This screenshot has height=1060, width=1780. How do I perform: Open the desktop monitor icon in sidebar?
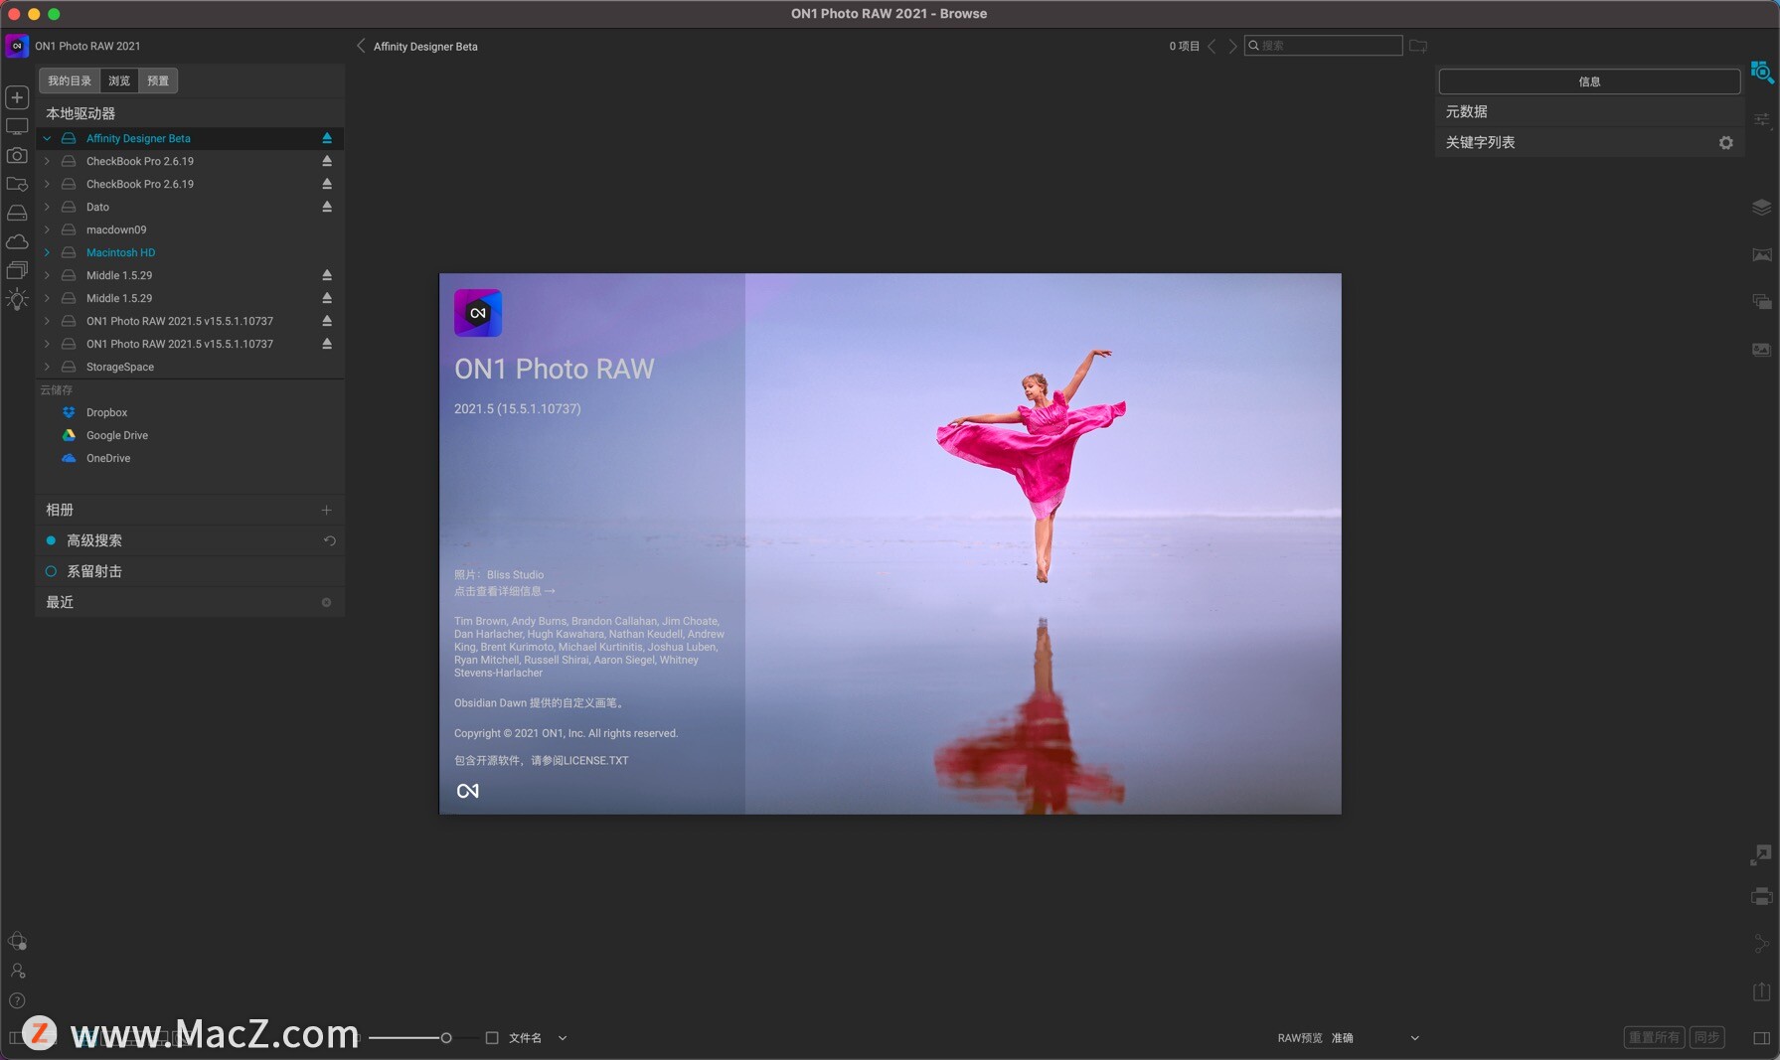point(17,127)
